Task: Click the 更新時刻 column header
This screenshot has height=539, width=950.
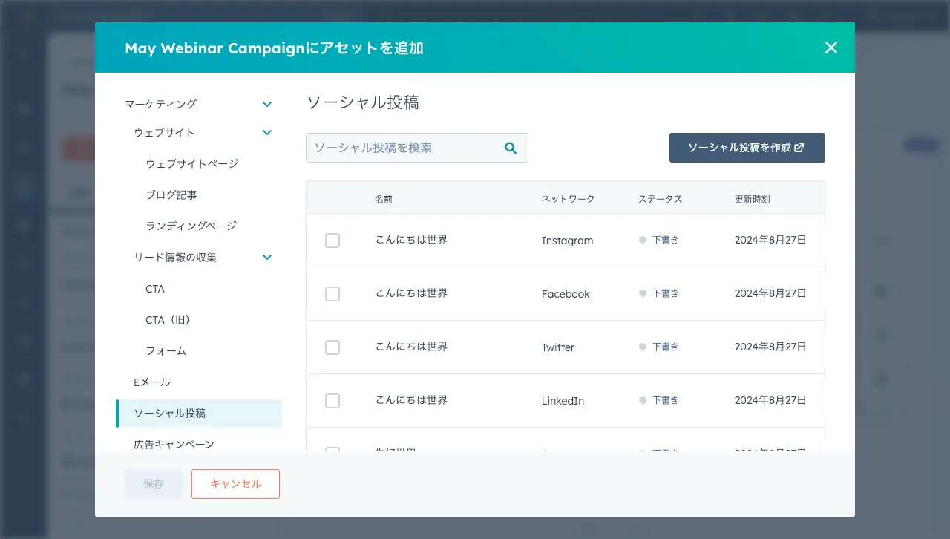Action: click(752, 199)
